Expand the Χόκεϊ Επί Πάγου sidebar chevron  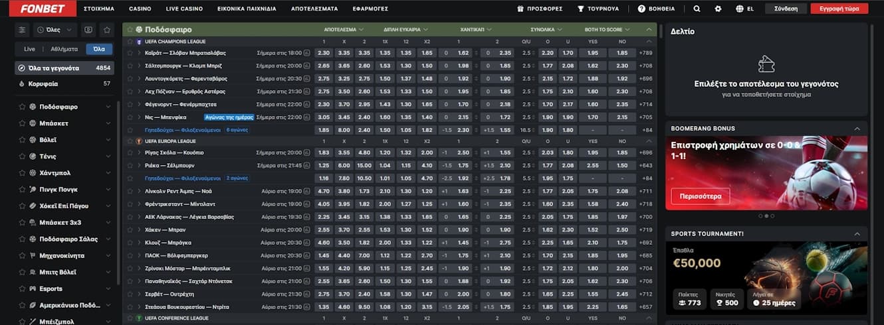[108, 206]
